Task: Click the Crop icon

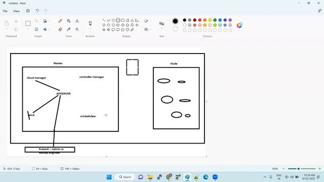Action: coord(36,21)
